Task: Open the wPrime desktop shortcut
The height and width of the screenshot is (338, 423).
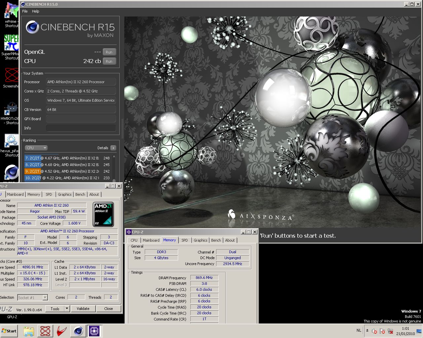Action: click(11, 15)
